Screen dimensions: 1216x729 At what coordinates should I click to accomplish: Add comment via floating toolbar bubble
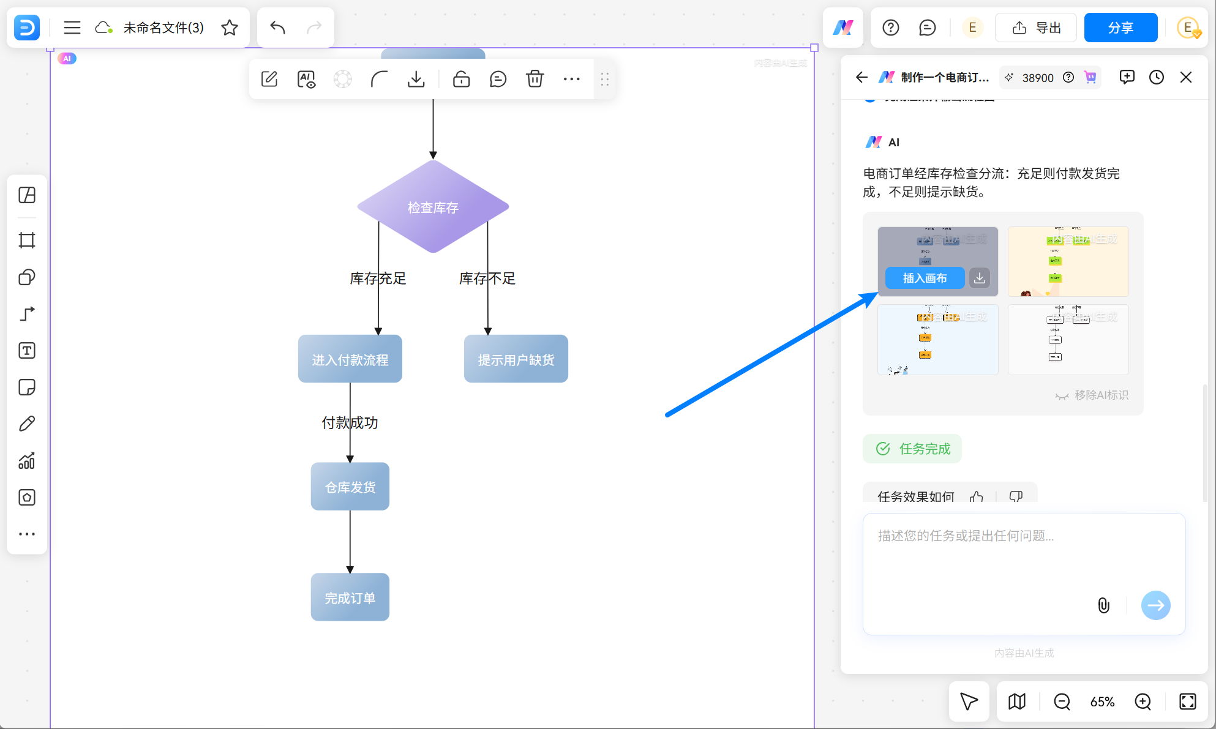click(498, 79)
